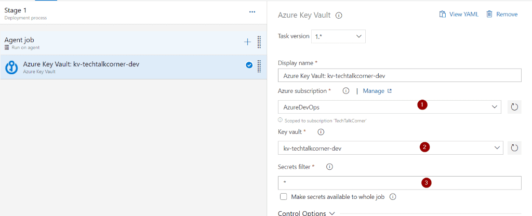Show info for Azure subscription field
Image resolution: width=532 pixels, height=216 pixels.
[345, 91]
